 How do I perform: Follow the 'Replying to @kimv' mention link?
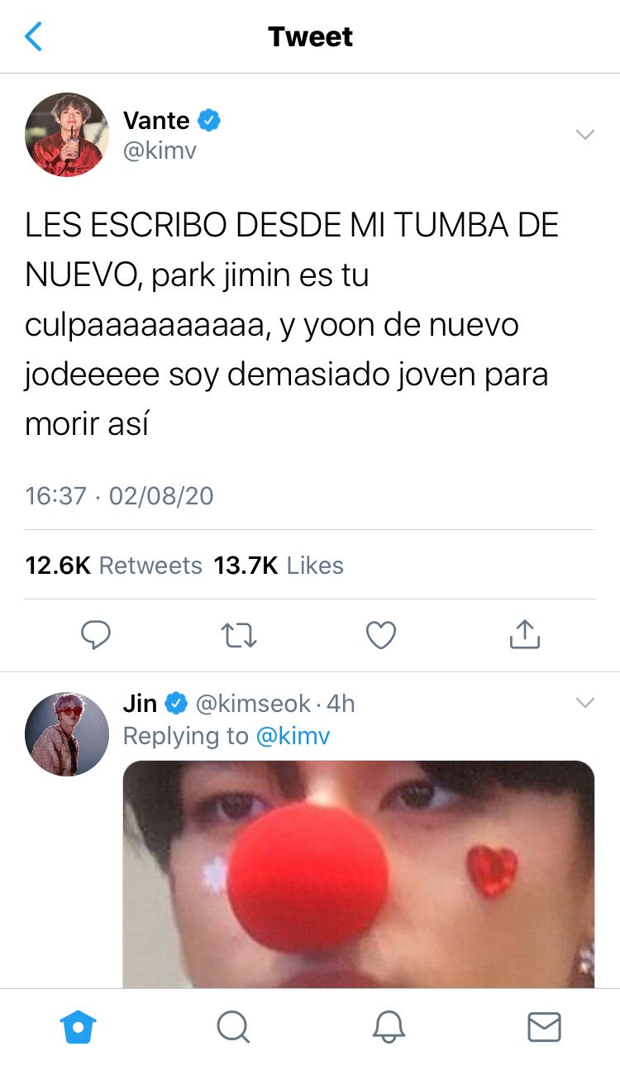pos(293,736)
